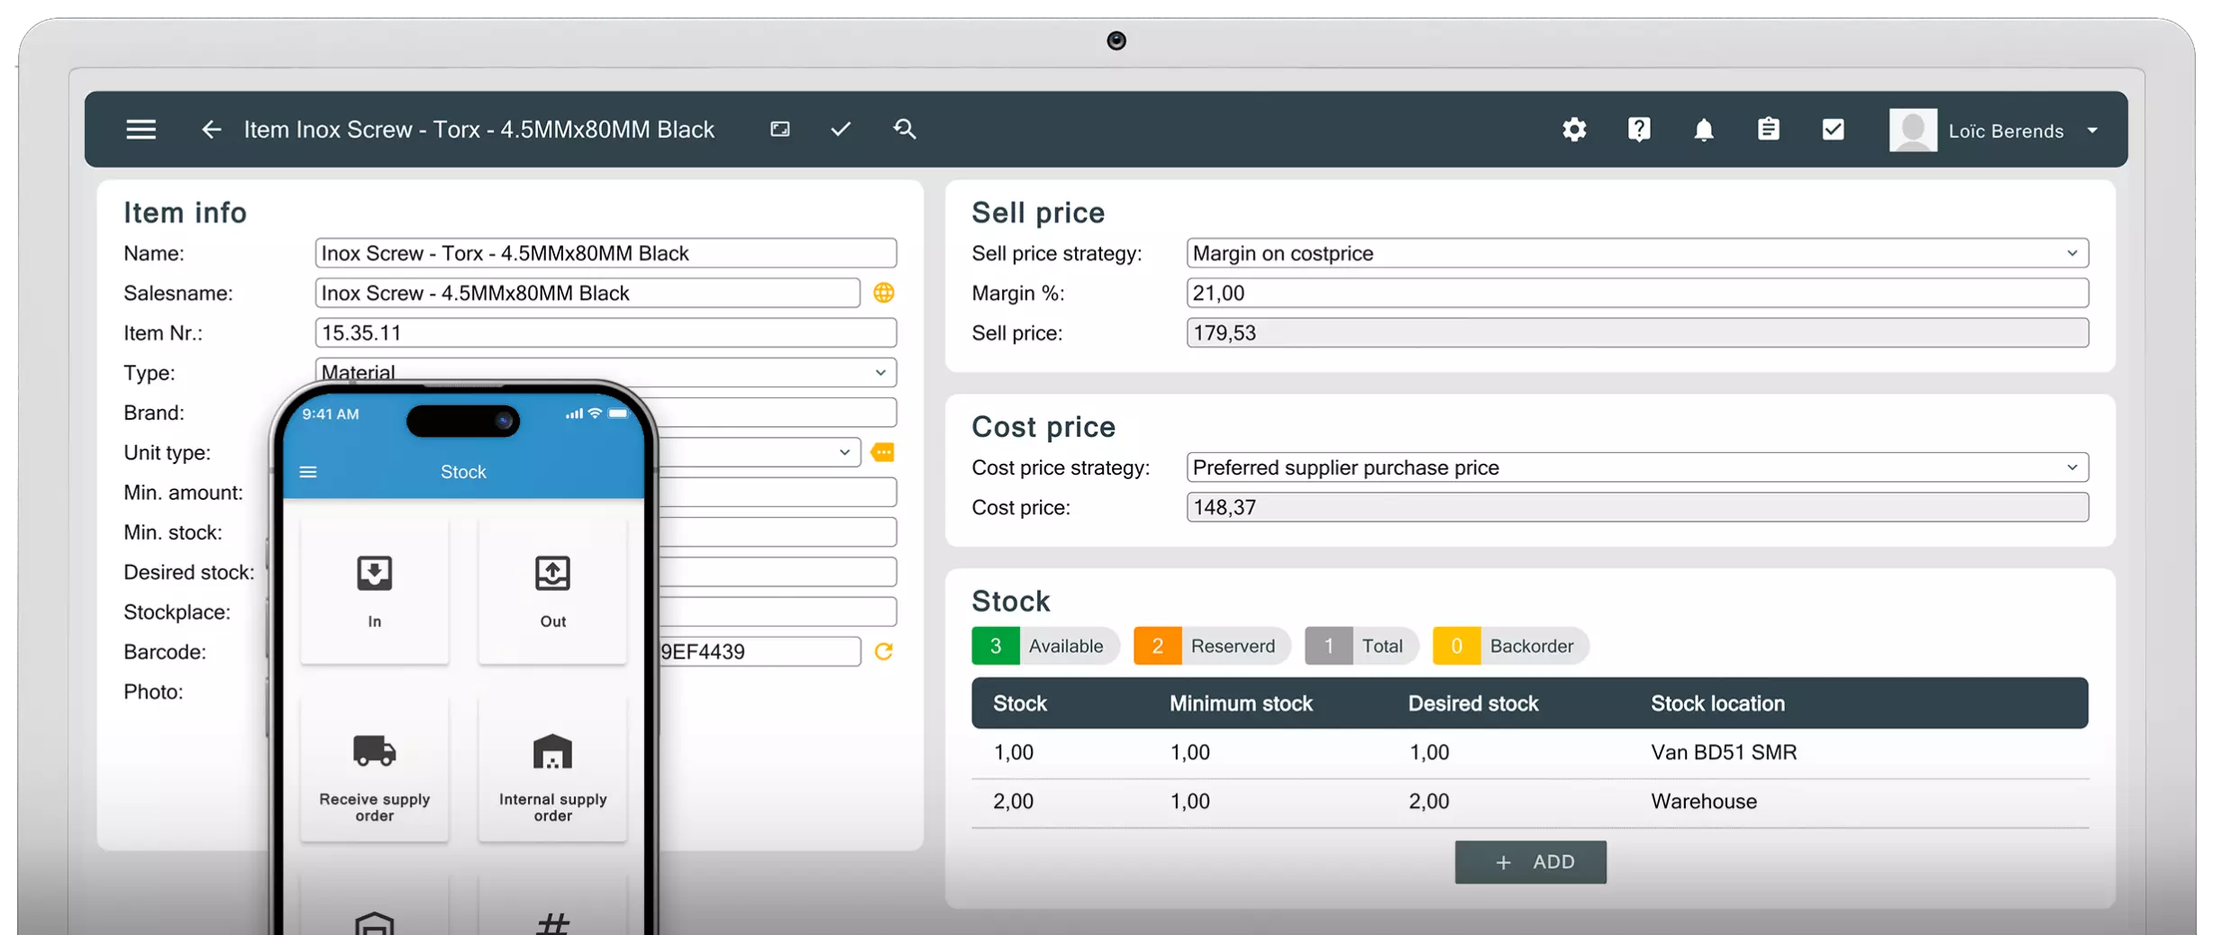Screen dimensions: 2213x935
Task: Tap Receive supply order on phone
Action: click(x=375, y=770)
